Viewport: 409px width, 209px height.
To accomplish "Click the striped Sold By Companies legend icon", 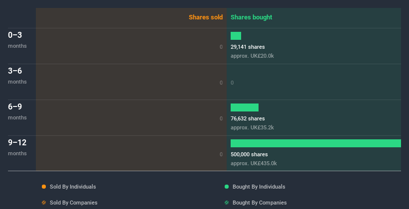I will pyautogui.click(x=44, y=203).
